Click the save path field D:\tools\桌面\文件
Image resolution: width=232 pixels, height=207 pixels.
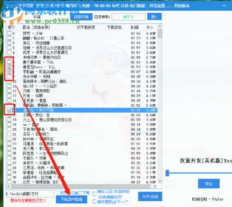(x=30, y=194)
